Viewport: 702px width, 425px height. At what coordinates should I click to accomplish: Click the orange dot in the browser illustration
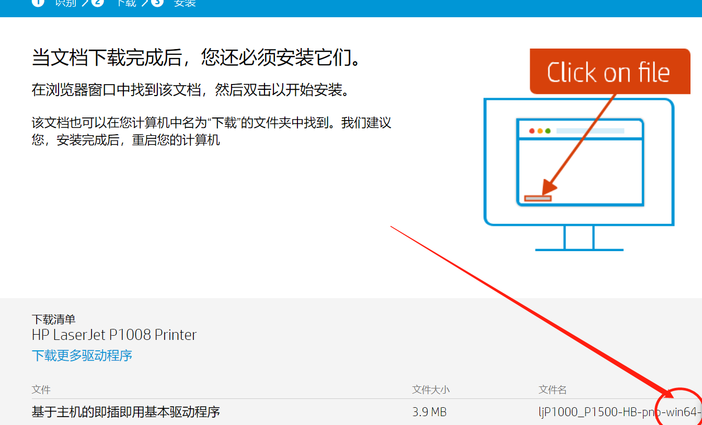click(540, 131)
